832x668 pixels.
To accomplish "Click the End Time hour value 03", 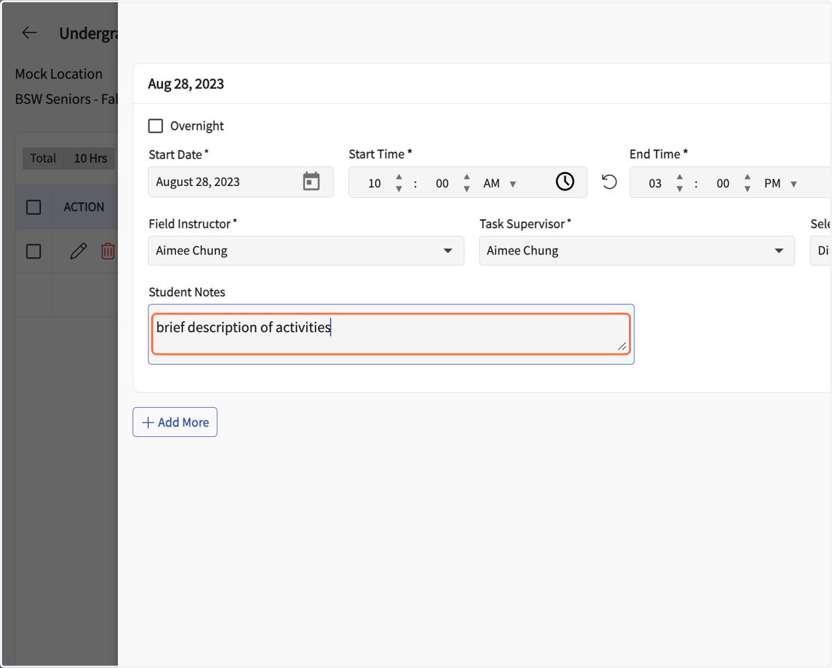I will pos(655,183).
